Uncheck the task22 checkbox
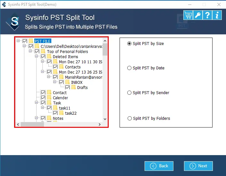Viewport: 226px width, 176px height. [x=55, y=113]
